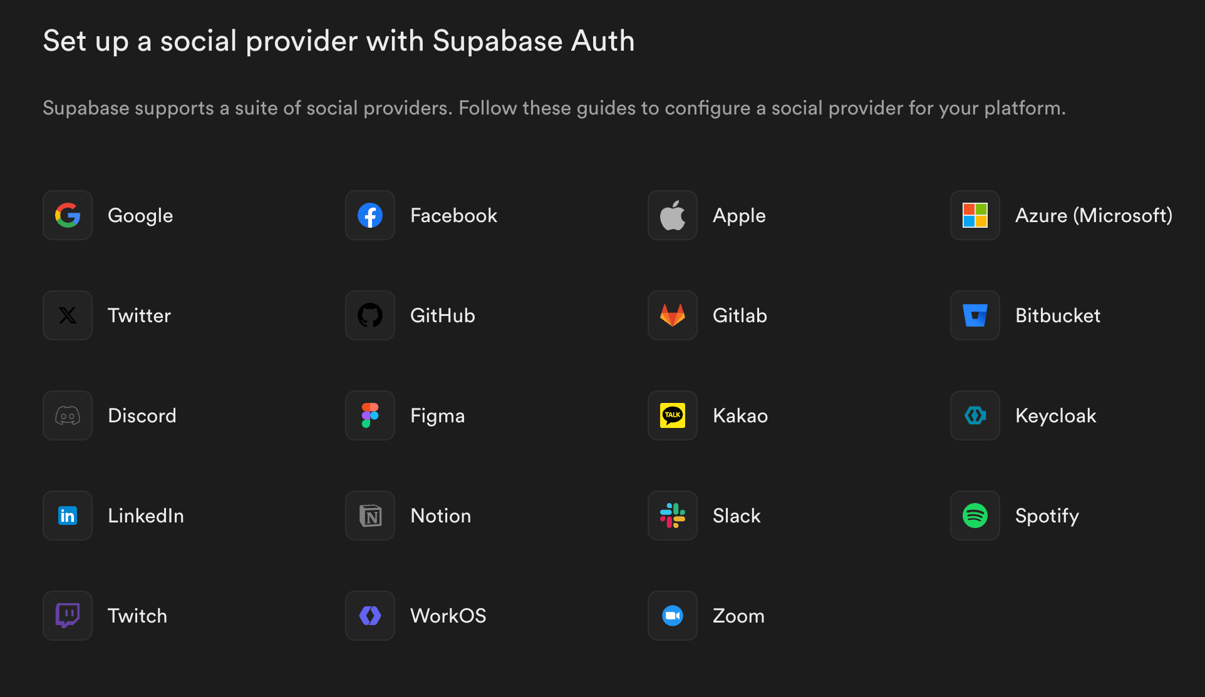Click the GitHub octocat icon
The width and height of the screenshot is (1205, 697).
pyautogui.click(x=370, y=315)
